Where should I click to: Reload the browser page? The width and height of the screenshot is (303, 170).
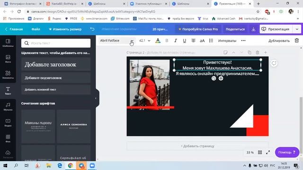(x=19, y=11)
